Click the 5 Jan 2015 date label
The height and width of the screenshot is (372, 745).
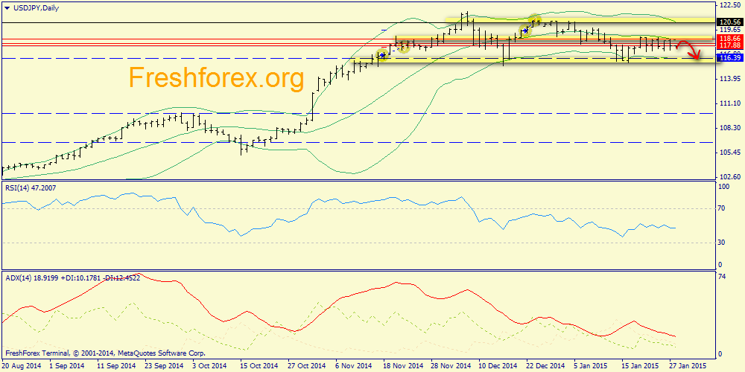click(591, 366)
